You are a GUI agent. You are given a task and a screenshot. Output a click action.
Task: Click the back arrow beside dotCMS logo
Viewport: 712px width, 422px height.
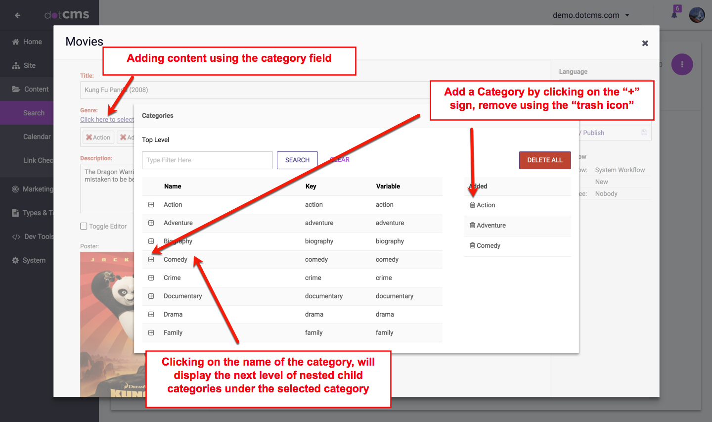(18, 15)
